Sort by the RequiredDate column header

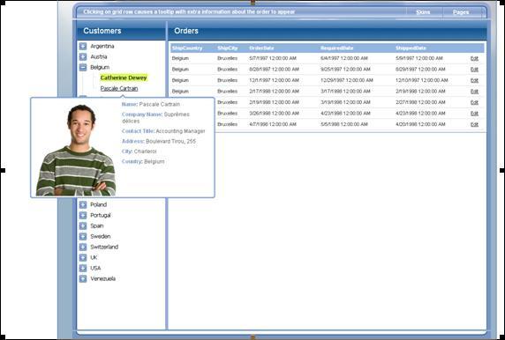(x=337, y=48)
